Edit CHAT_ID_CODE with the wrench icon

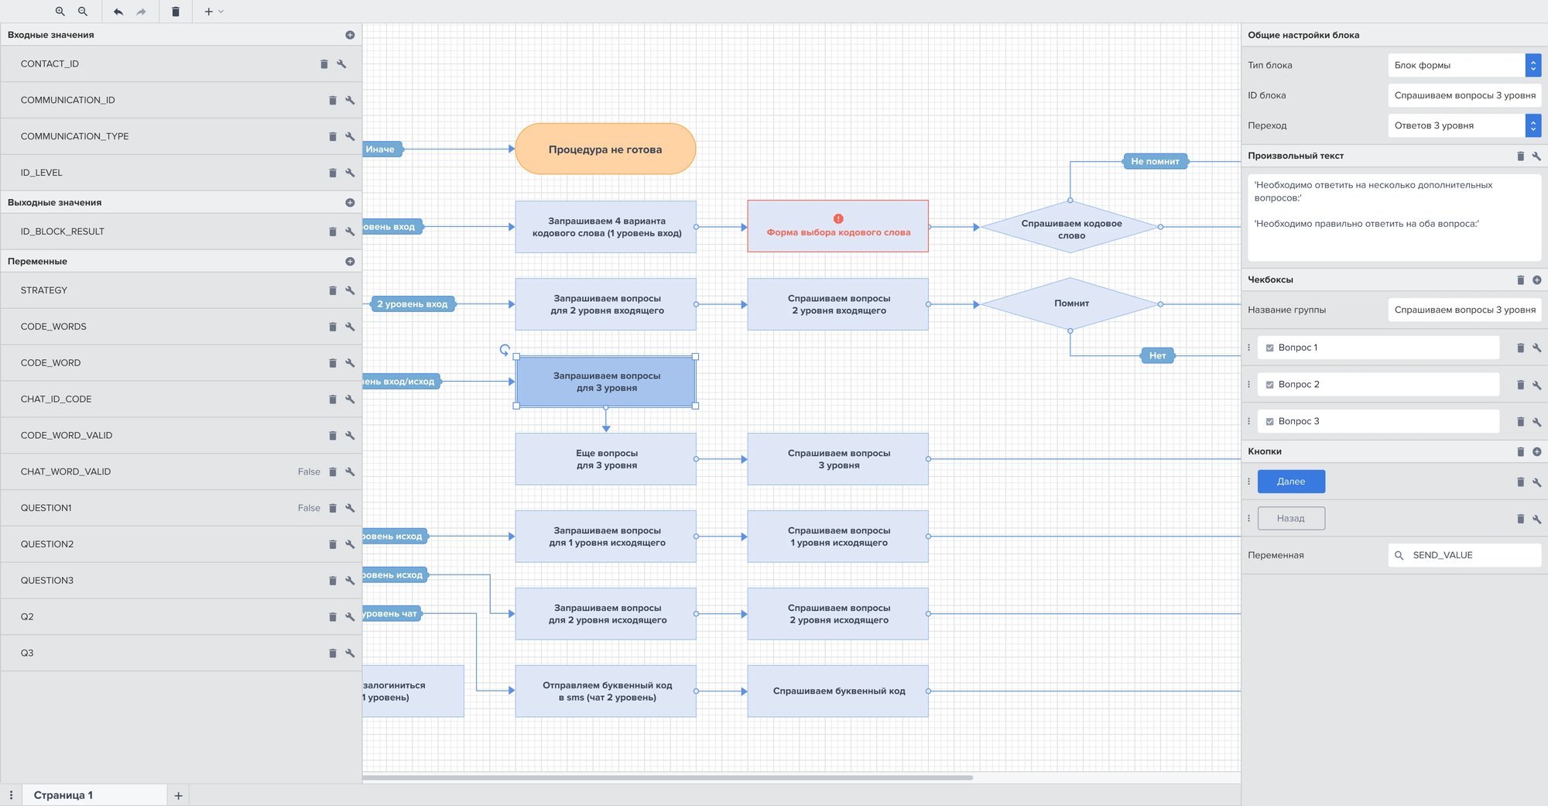350,400
